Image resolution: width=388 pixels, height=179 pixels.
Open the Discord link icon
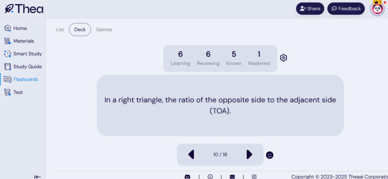pos(188,176)
